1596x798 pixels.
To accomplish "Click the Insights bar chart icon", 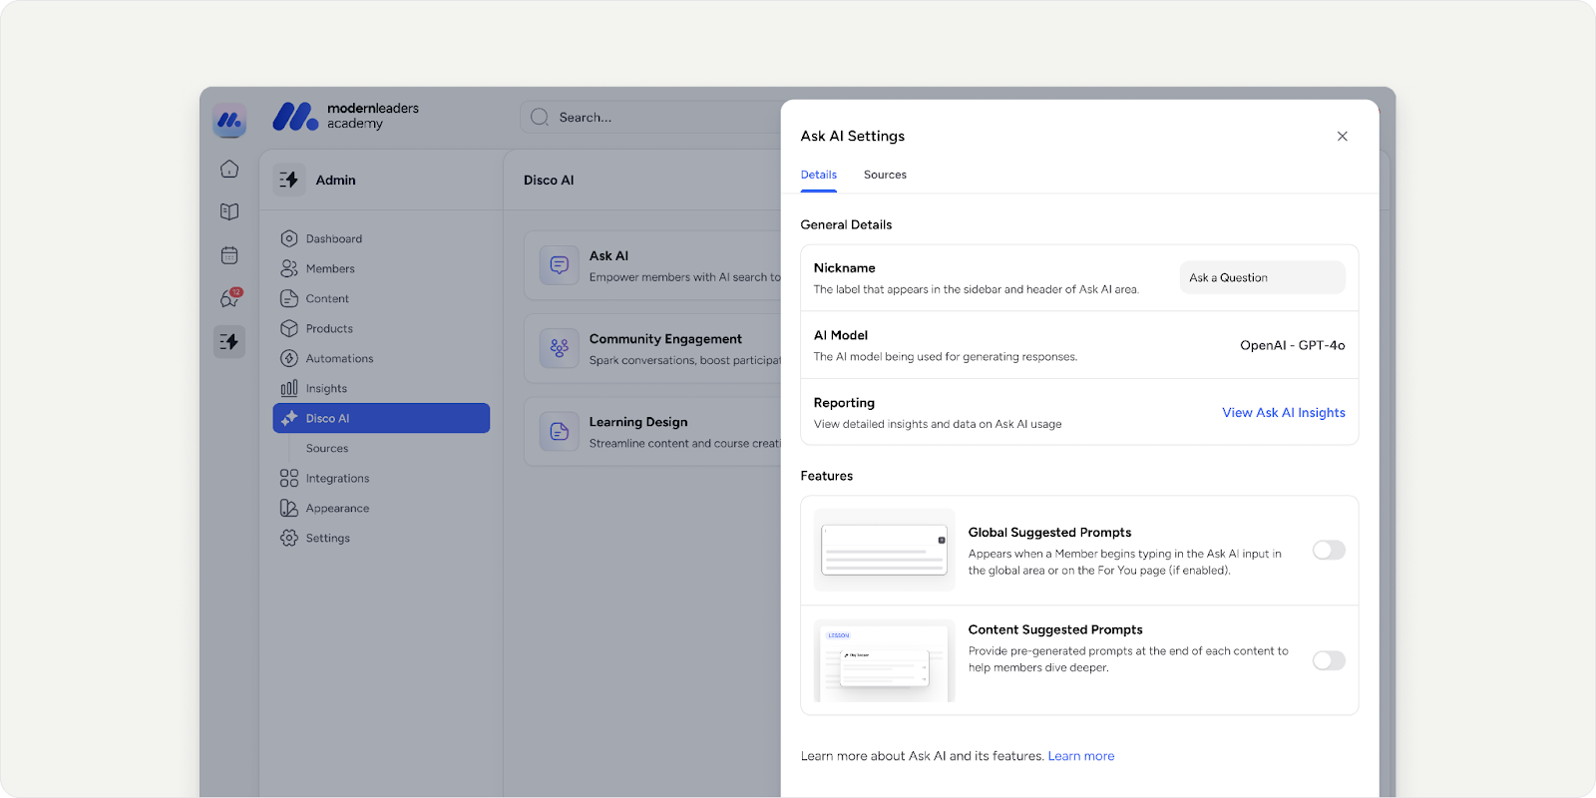I will point(289,388).
